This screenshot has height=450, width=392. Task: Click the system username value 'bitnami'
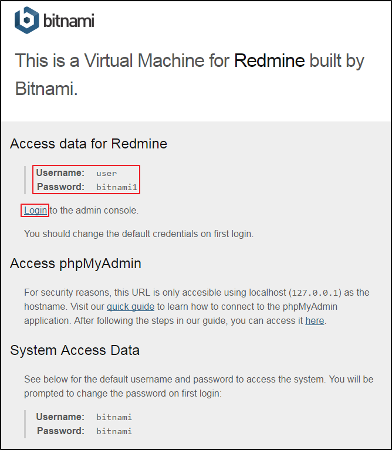click(114, 417)
